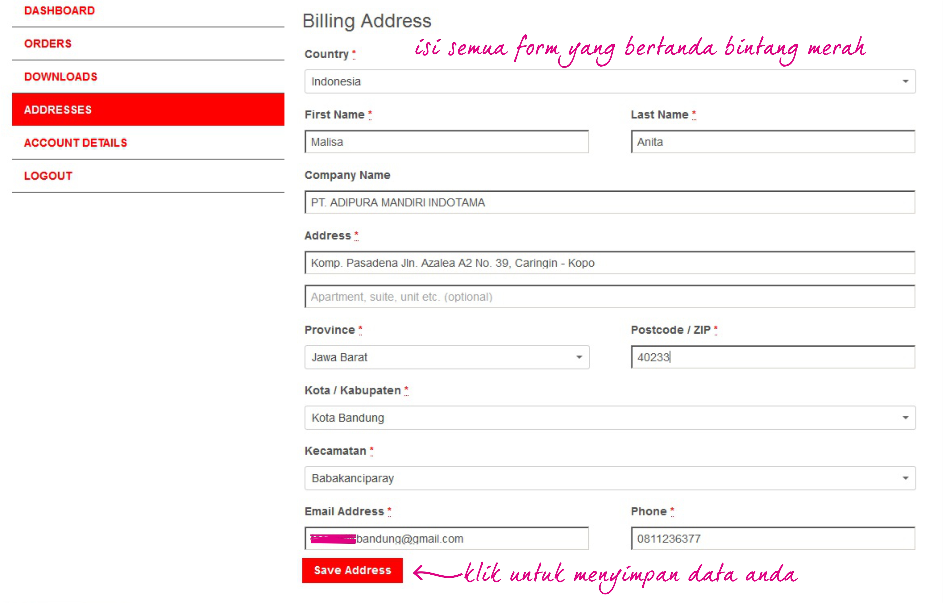Image resolution: width=943 pixels, height=603 pixels.
Task: Expand the Country dropdown showing Indonesia
Action: point(609,82)
